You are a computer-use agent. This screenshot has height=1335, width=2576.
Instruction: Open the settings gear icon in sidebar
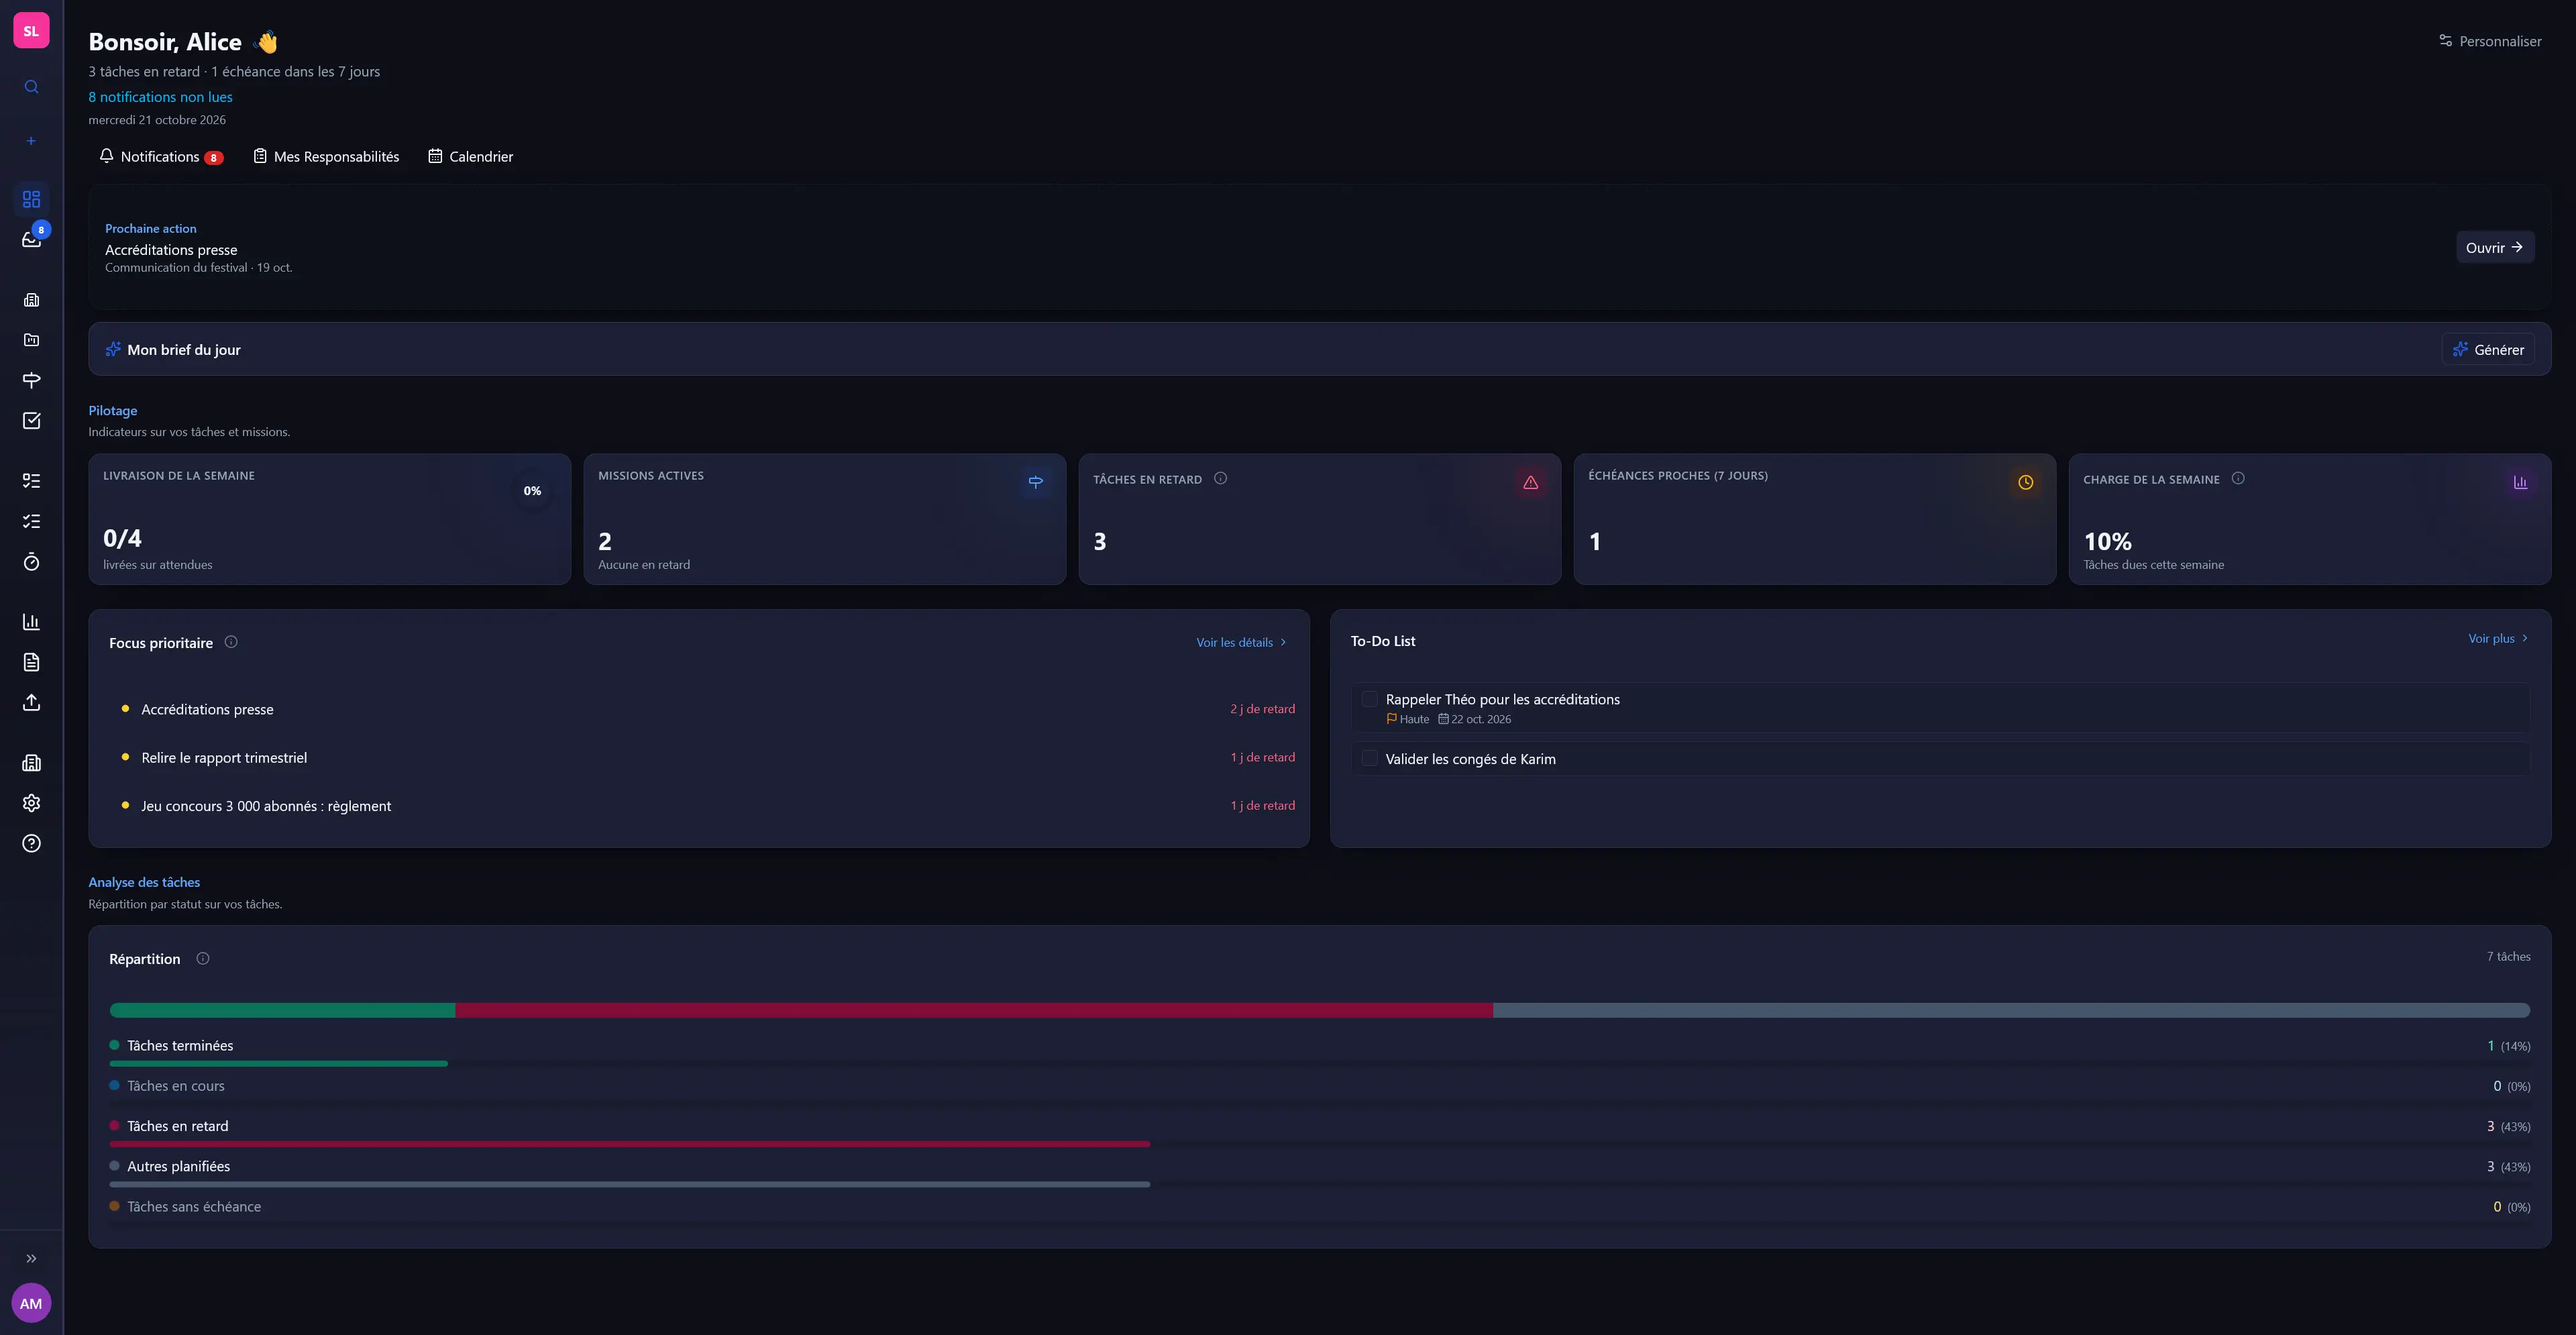click(31, 803)
